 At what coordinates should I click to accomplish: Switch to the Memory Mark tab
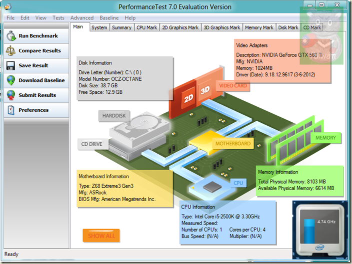point(259,27)
